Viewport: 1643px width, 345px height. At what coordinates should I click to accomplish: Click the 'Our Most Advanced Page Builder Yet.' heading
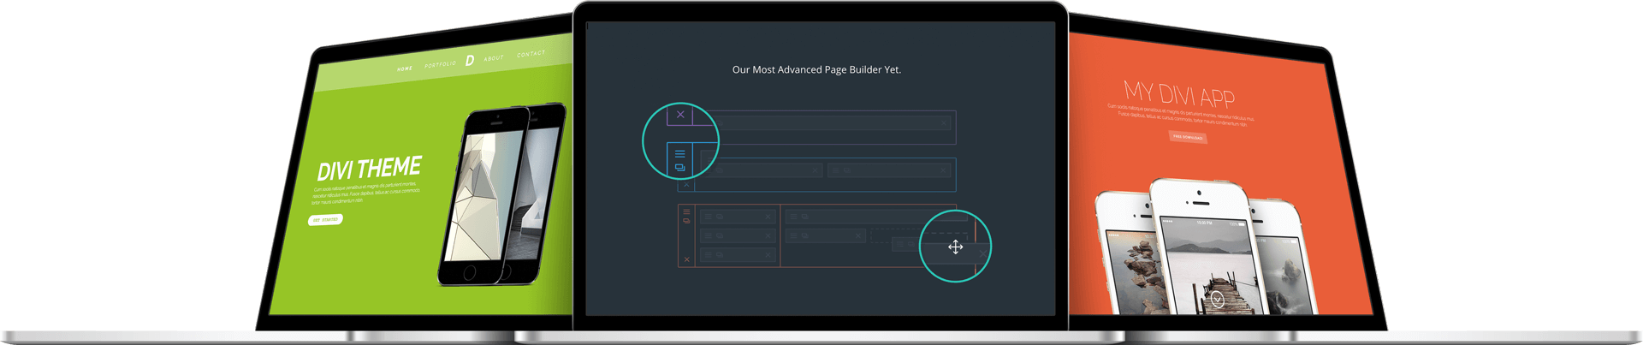click(x=816, y=70)
